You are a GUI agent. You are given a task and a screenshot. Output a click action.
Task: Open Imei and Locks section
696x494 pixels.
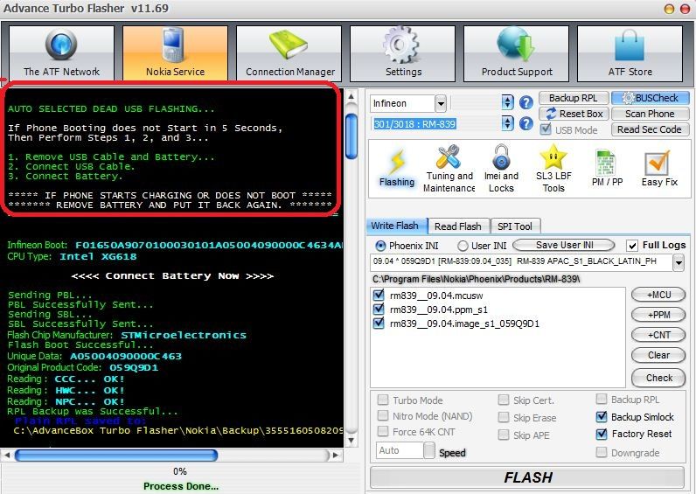[501, 169]
